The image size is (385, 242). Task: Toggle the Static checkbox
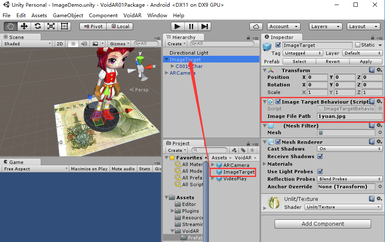pos(358,45)
